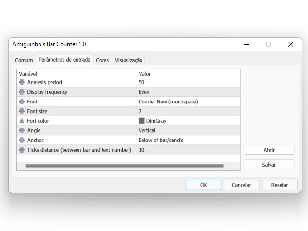Select the Angle label
Screen dimensions: 308x231
(x=34, y=130)
